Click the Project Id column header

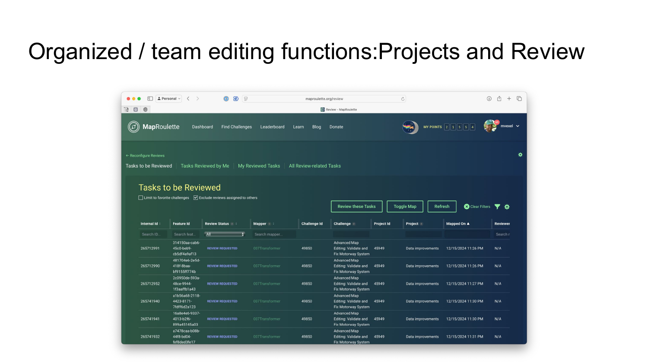coord(382,224)
